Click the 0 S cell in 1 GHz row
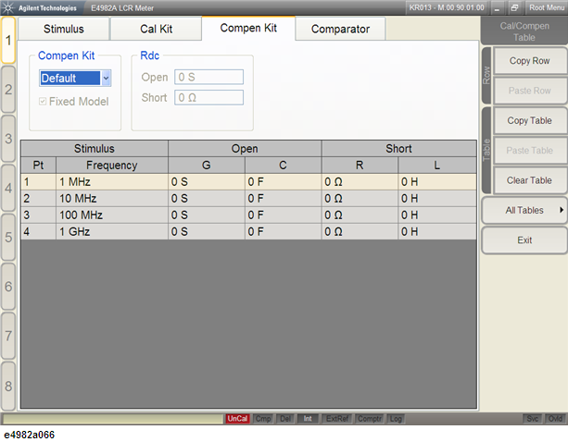The image size is (568, 442). (206, 232)
